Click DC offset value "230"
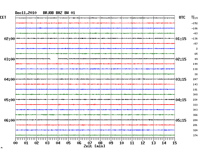The height and width of the screenshot is (151, 199). click(195, 100)
